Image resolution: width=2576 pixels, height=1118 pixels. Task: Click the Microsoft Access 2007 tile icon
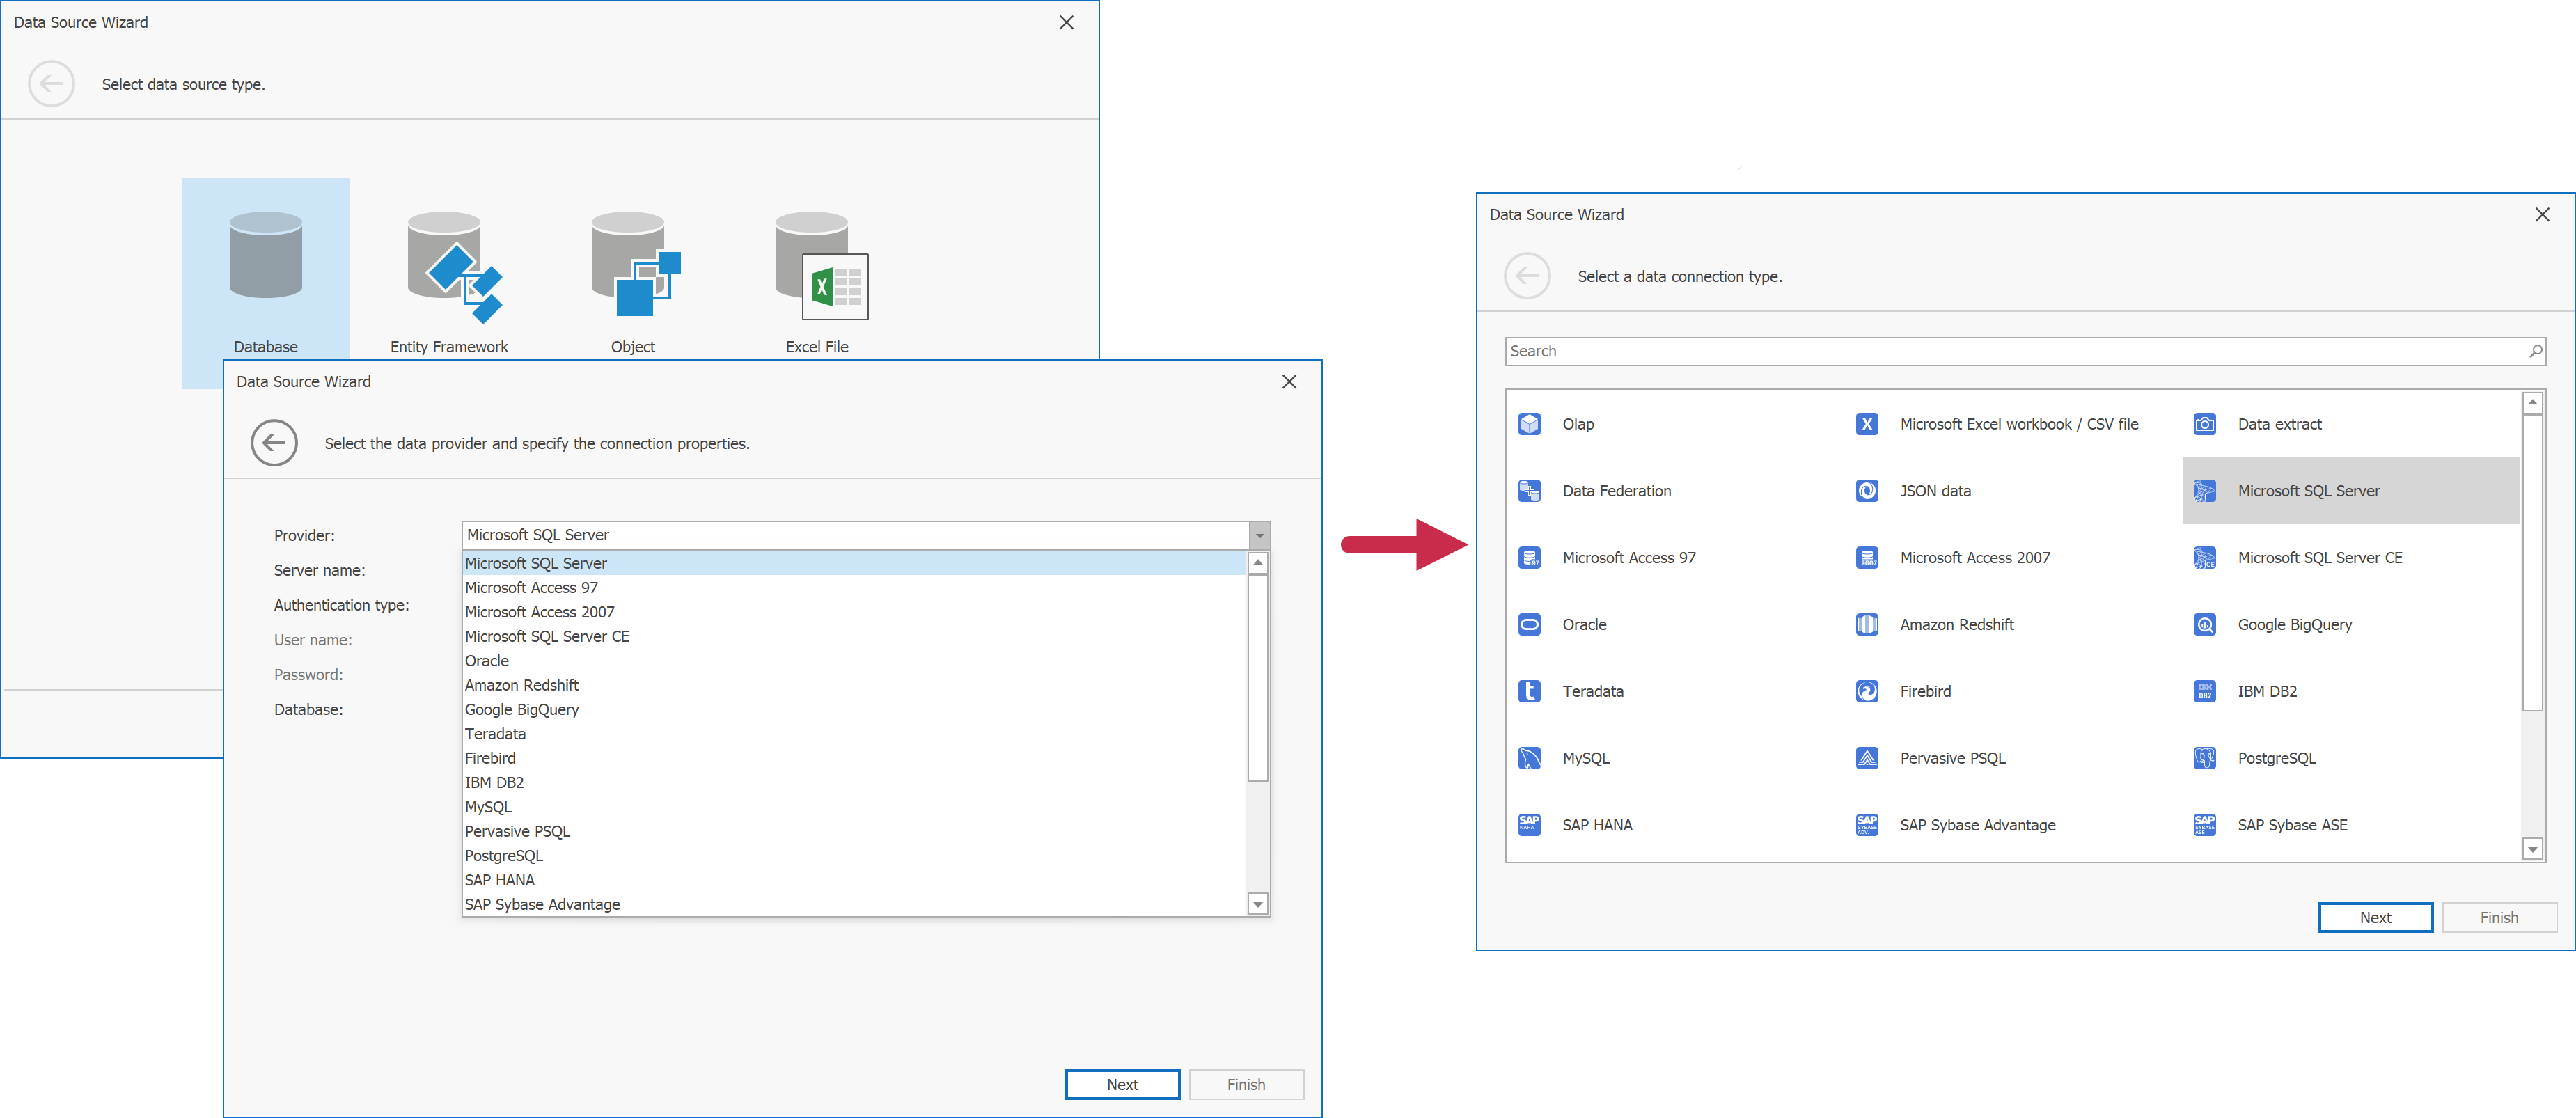click(1866, 558)
